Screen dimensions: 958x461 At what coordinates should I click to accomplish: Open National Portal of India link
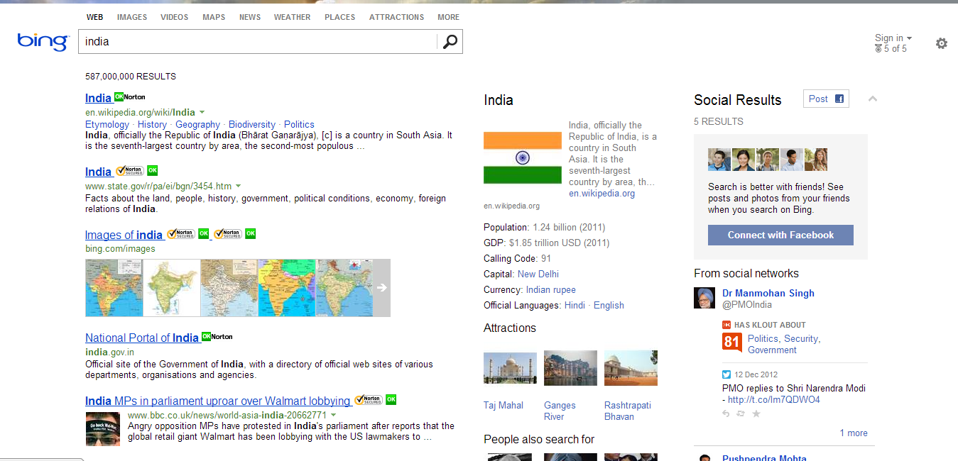coord(142,338)
